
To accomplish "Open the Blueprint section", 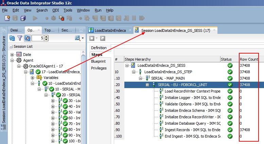I will 98,61.
